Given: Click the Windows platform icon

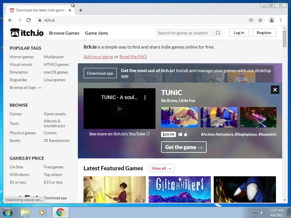Looking at the screenshot, I should pyautogui.click(x=180, y=134).
